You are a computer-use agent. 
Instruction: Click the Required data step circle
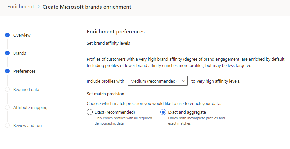click(7, 89)
